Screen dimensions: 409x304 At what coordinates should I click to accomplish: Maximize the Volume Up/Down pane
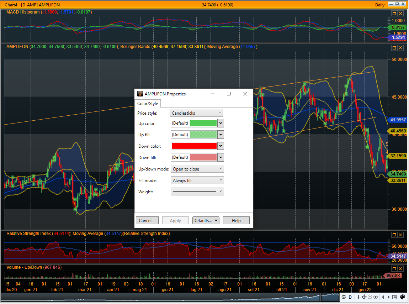[394, 268]
